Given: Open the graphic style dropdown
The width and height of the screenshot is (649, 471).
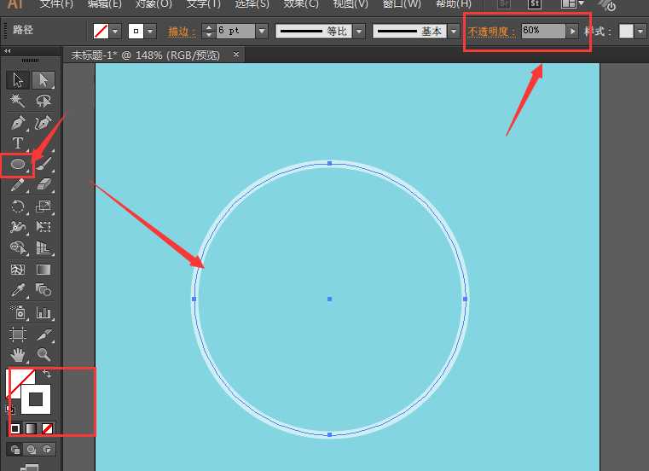Looking at the screenshot, I should click(640, 31).
